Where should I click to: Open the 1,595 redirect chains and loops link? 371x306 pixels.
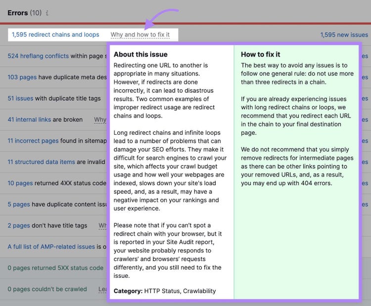point(55,35)
